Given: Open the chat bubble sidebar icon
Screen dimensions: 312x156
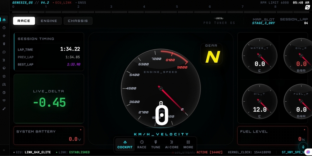Looking at the screenshot, I should [4, 52].
